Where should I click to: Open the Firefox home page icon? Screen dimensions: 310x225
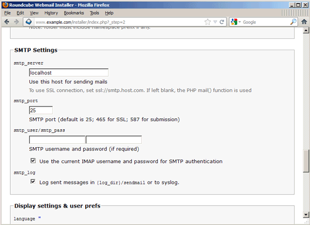(x=304, y=22)
